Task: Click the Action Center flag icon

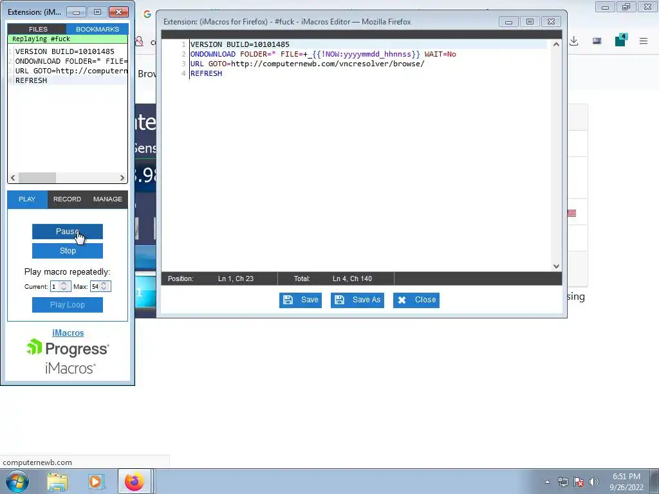Action: point(579,482)
